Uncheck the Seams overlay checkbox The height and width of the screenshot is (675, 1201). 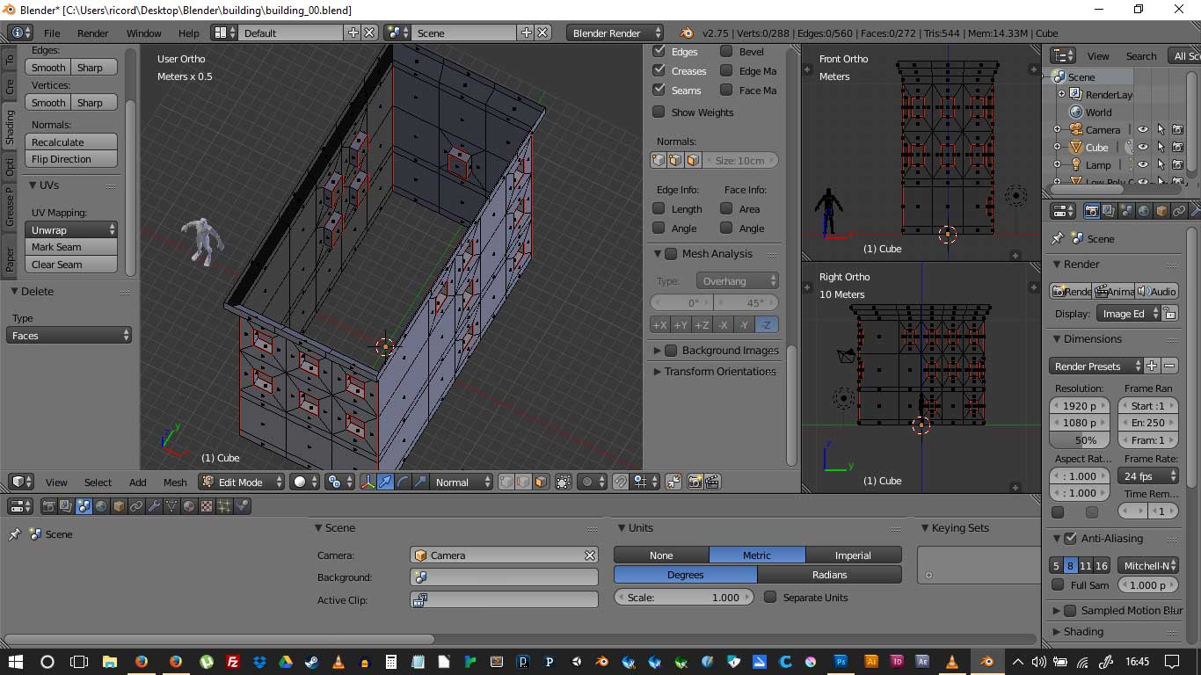pos(659,90)
